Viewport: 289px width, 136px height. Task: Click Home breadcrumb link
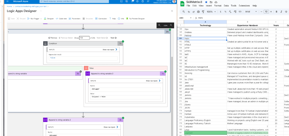coord(9,6)
